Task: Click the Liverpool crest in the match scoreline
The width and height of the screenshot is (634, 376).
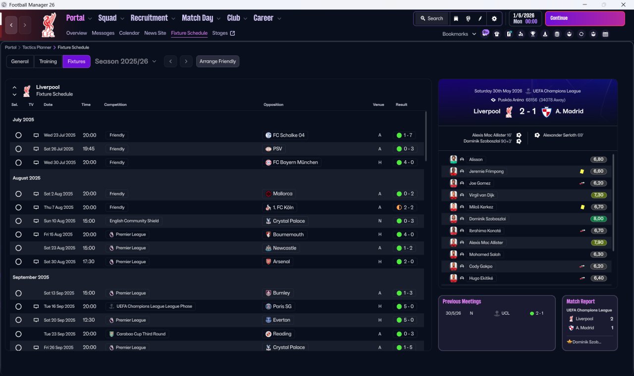Action: 509,112
